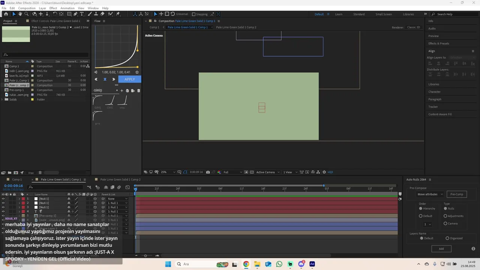This screenshot has width=480, height=270.
Task: Click the info icon in Auto Nulls panel
Action: click(473, 249)
